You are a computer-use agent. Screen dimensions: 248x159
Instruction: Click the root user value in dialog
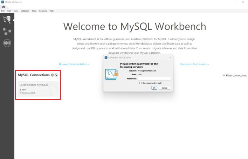point(140,74)
